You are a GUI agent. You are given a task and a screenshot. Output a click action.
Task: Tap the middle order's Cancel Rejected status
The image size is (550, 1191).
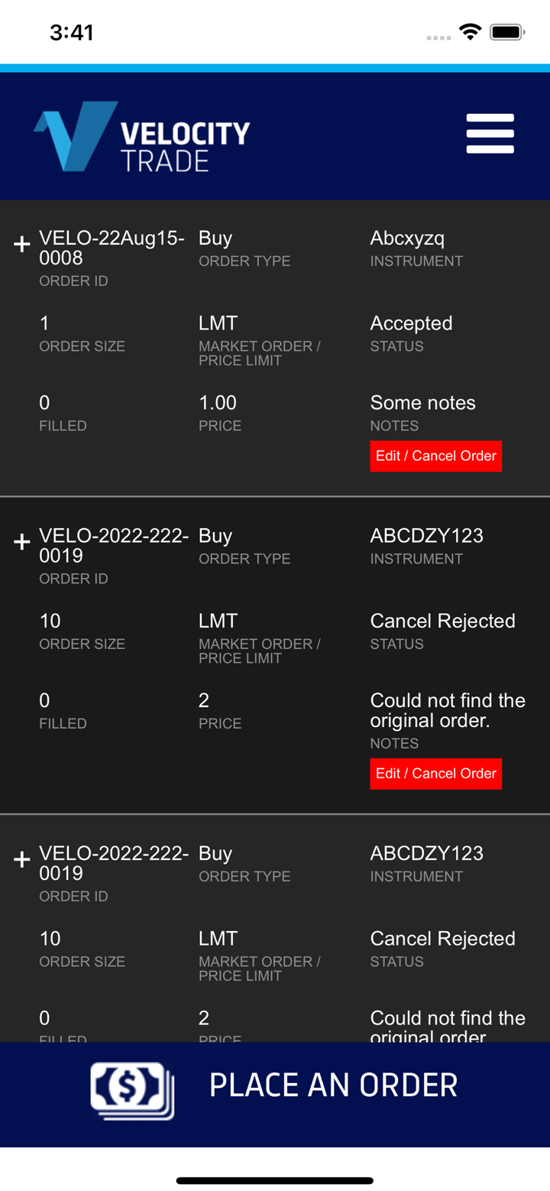[x=442, y=621]
